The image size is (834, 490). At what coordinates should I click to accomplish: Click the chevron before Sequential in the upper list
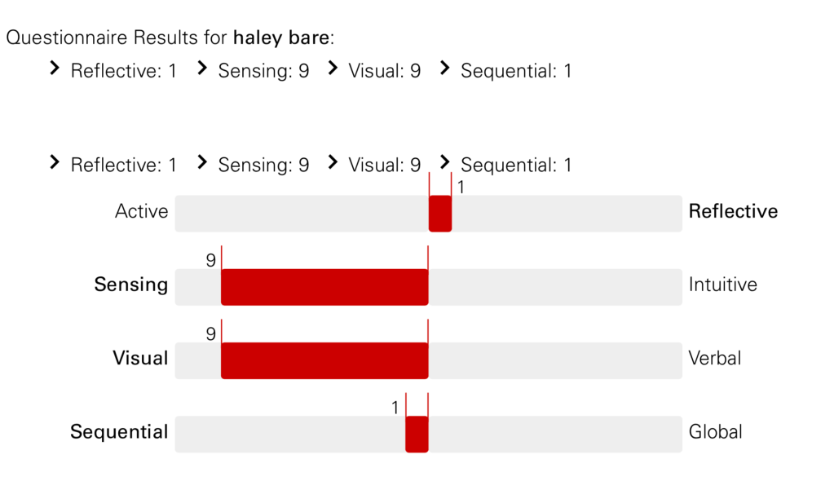pyautogui.click(x=444, y=69)
